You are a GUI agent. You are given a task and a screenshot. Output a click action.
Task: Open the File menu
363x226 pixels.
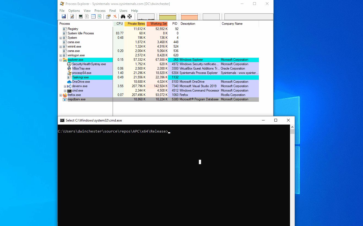point(62,11)
